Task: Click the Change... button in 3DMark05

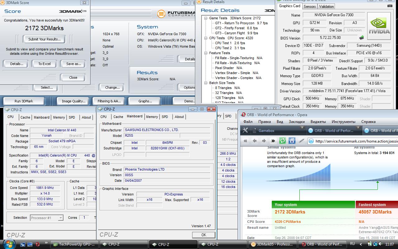Action: pos(112,87)
